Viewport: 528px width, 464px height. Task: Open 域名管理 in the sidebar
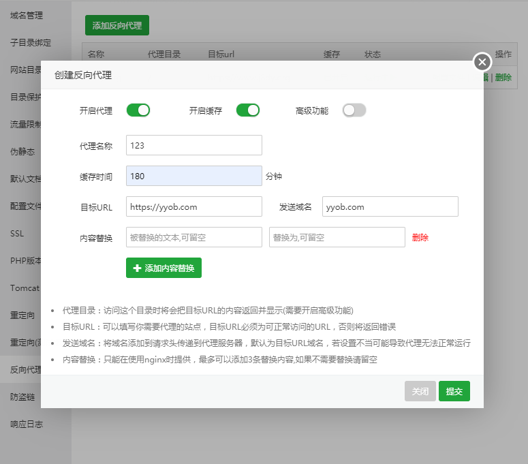pyautogui.click(x=27, y=16)
